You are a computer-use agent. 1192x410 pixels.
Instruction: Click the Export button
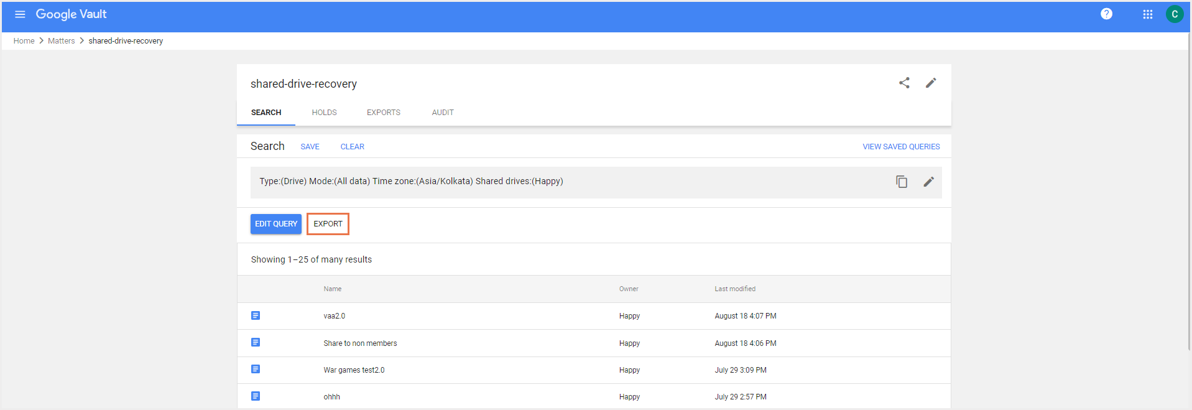pos(328,224)
